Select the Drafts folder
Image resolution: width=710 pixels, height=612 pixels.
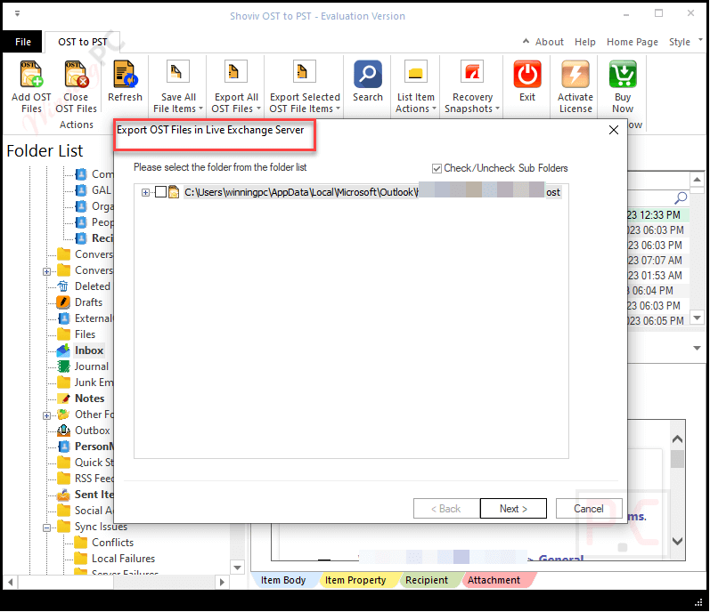[x=88, y=302]
